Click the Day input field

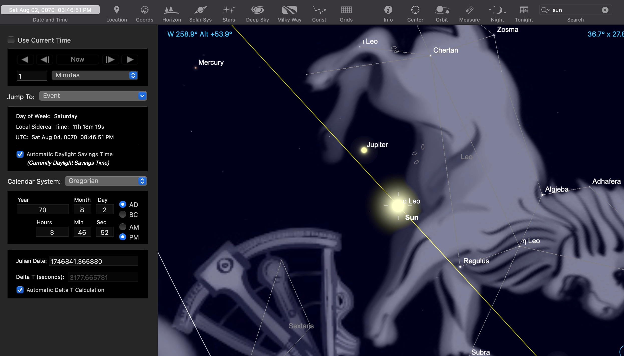(x=105, y=210)
